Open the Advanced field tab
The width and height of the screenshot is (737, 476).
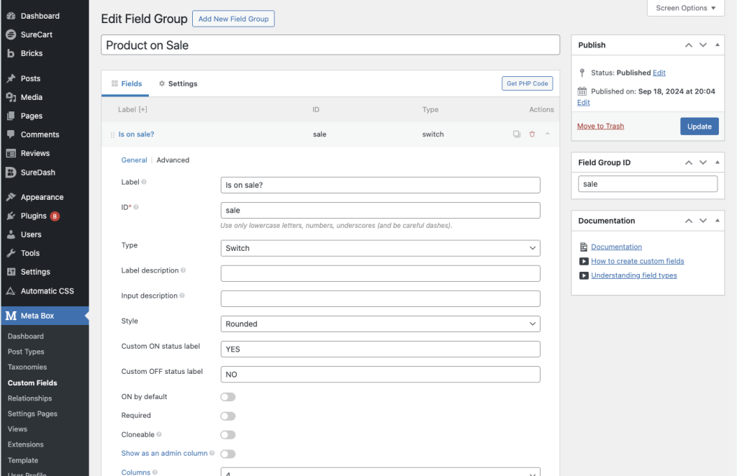pos(173,160)
